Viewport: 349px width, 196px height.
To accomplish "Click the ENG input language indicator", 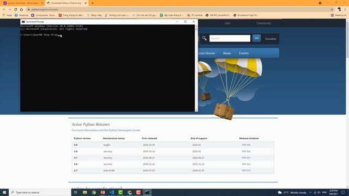I will [x=324, y=192].
